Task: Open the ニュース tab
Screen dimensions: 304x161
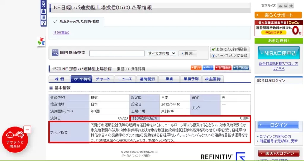Action: (x=125, y=79)
